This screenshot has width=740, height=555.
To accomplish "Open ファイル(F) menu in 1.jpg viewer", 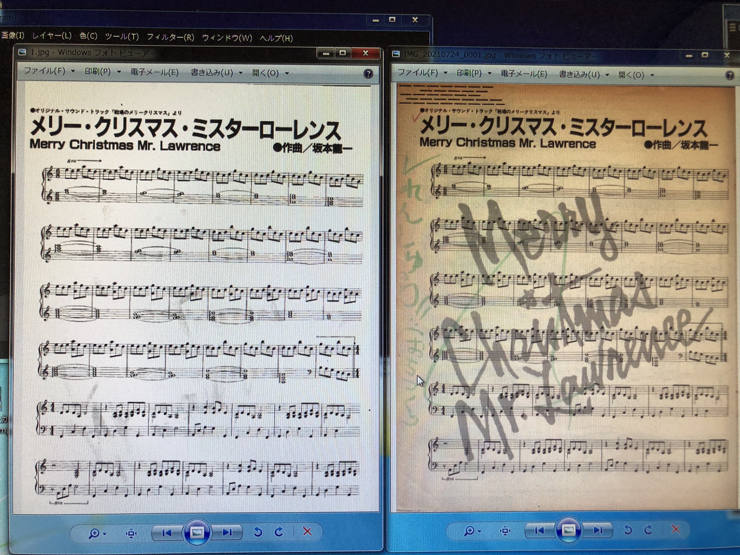I will point(49,71).
